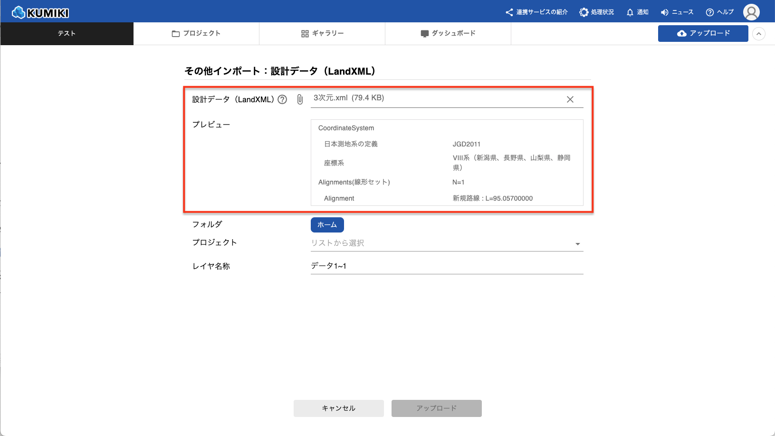
Task: Open the ヘルプ help menu
Action: tap(719, 12)
